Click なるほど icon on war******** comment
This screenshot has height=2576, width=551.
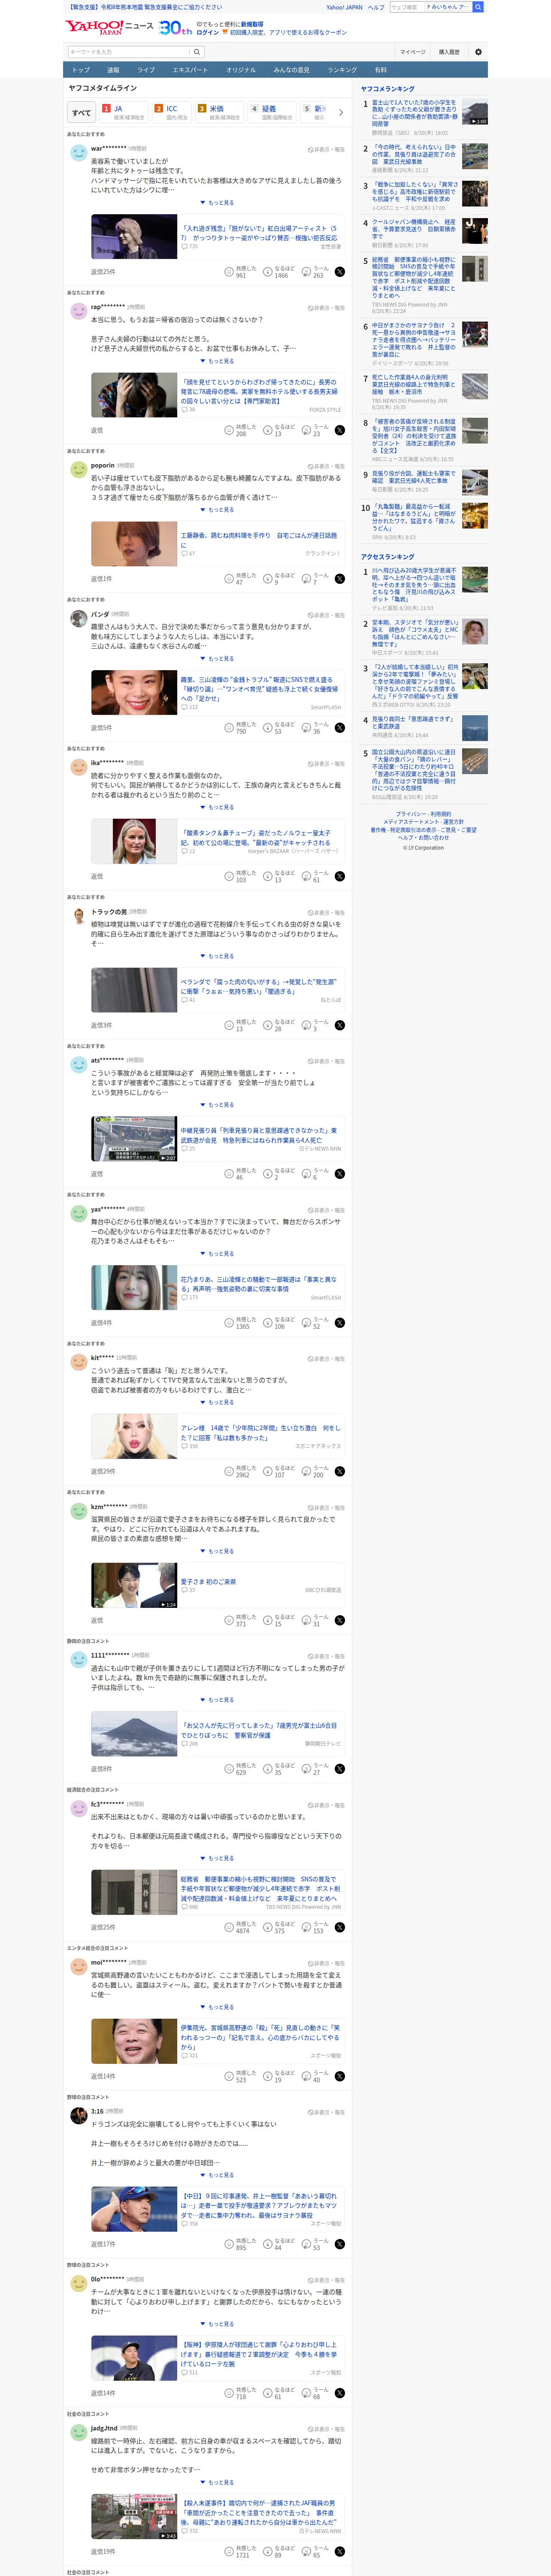(x=268, y=272)
